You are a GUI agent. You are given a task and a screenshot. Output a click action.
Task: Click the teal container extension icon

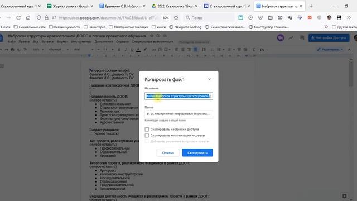coord(240,17)
